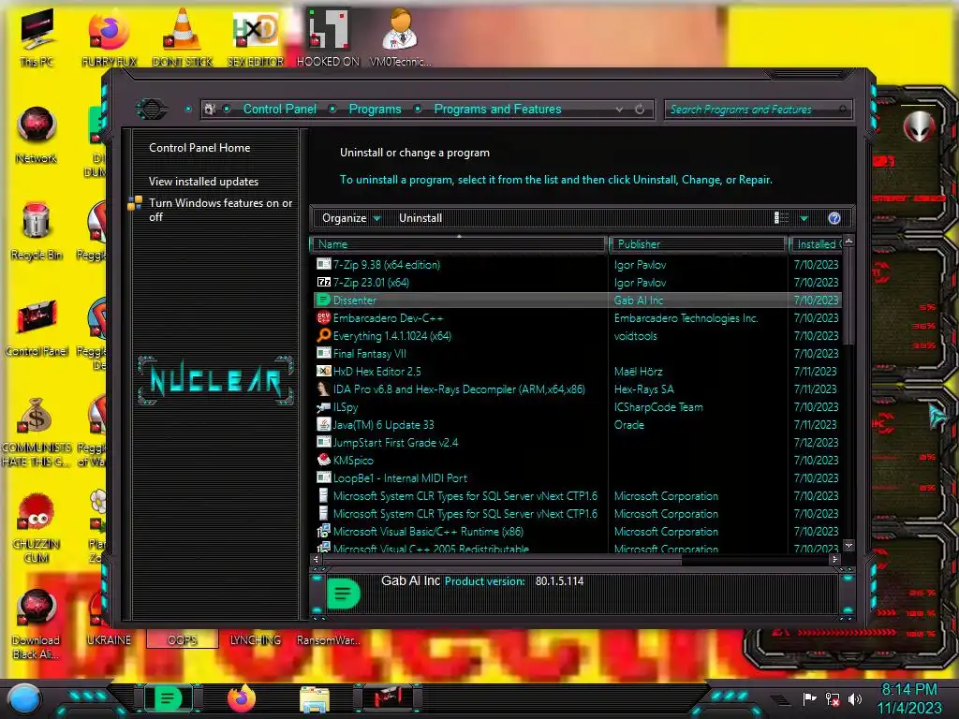Open the CHUZZIN CUM desktop icon
959x719 pixels.
[x=37, y=527]
